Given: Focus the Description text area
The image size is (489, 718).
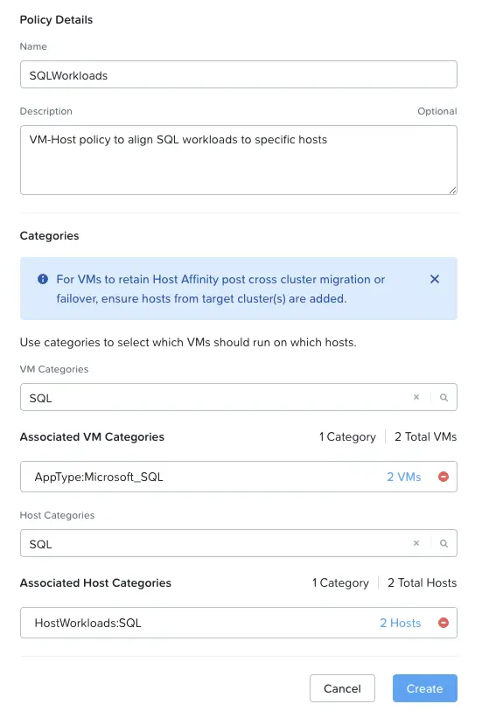Looking at the screenshot, I should [239, 160].
